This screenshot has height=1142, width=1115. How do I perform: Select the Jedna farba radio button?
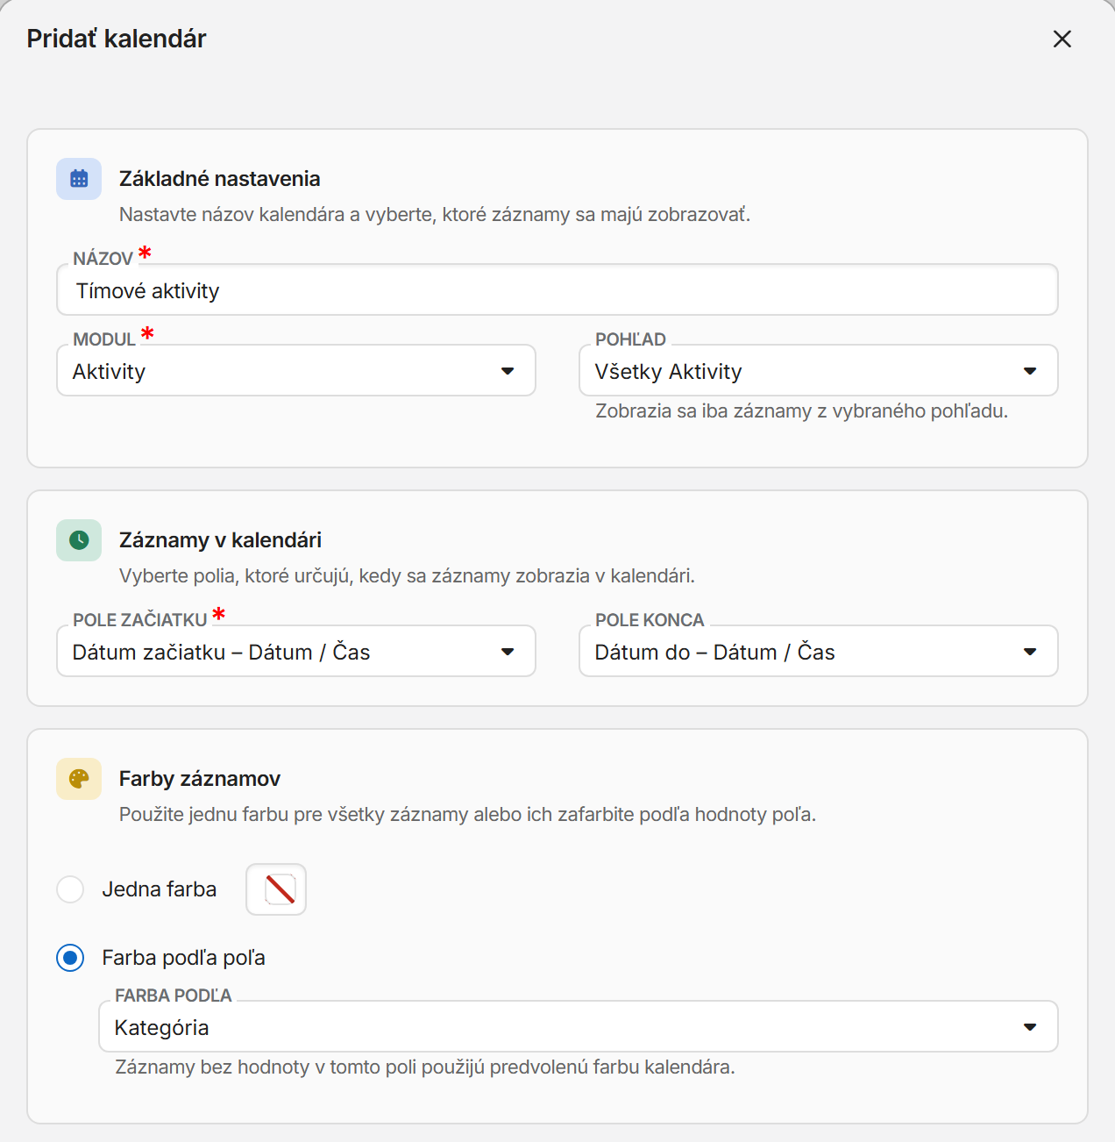click(x=70, y=889)
